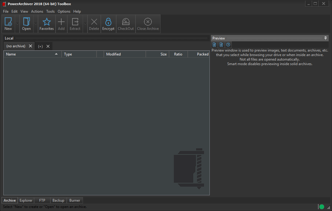The image size is (332, 211).
Task: Click the line "Not all files are opened automatically."
Action: [x=270, y=59]
